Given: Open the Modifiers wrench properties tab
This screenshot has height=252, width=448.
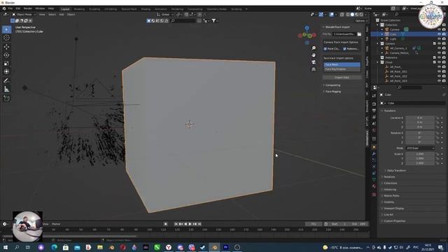Looking at the screenshot, I should [374, 154].
